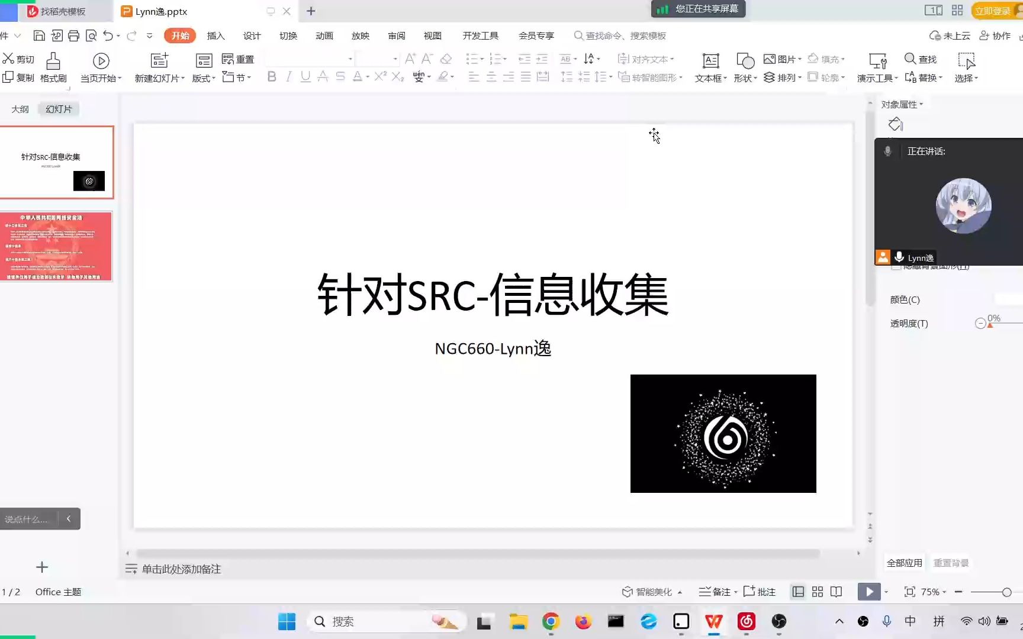
Task: Switch to slide sorter view icon
Action: (x=818, y=592)
